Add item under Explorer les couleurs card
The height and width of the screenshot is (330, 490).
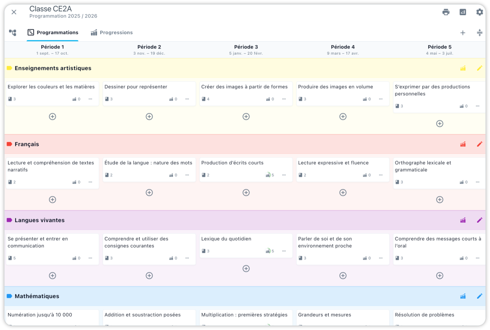(x=53, y=116)
